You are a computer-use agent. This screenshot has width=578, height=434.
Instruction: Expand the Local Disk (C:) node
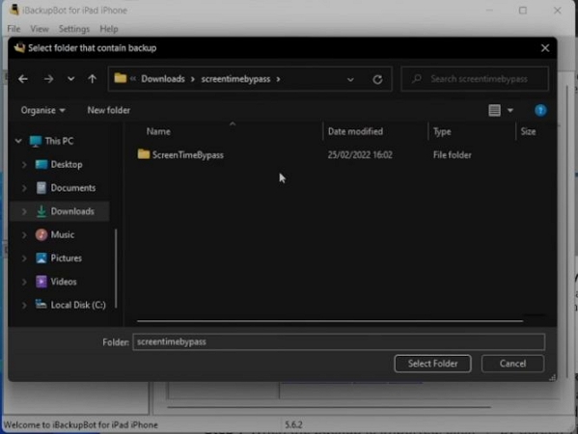(x=24, y=305)
